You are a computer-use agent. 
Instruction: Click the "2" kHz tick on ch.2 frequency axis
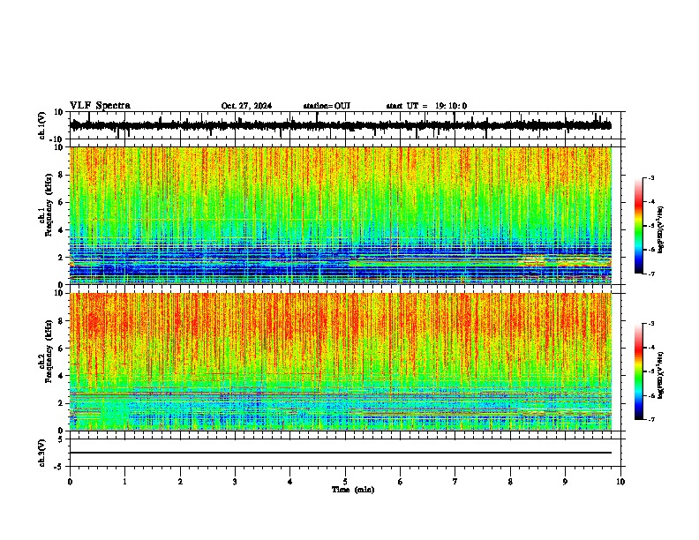(61, 403)
